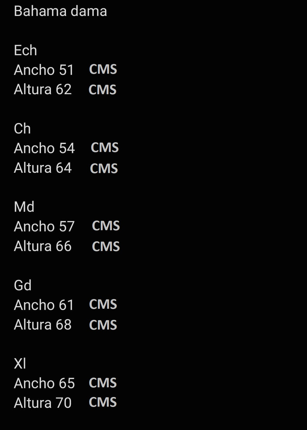This screenshot has width=307, height=430.
Task: Select the Xl size heading
Action: pos(20,364)
